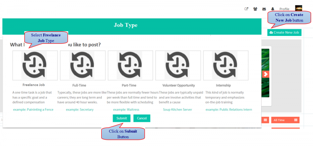Viewport: 313px width, 146px height.
Task: Click the Soup Kitchen Server example link
Action: click(x=178, y=110)
